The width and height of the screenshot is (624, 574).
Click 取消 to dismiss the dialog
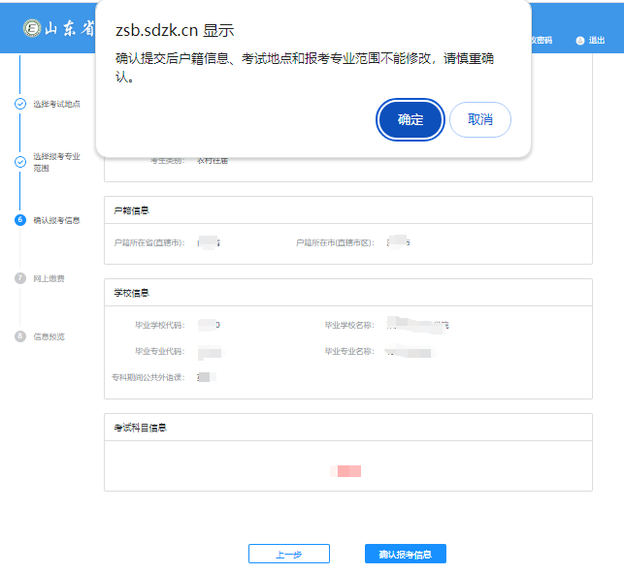tap(480, 119)
